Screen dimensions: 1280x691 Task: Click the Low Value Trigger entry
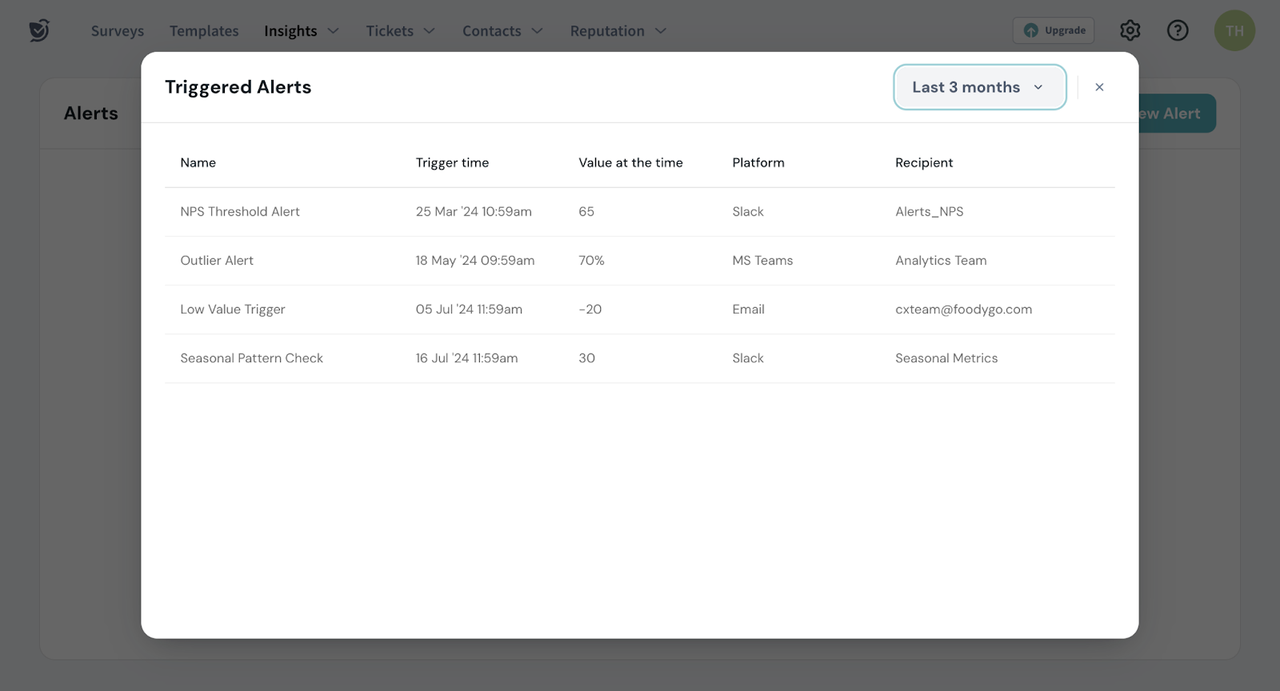tap(233, 310)
